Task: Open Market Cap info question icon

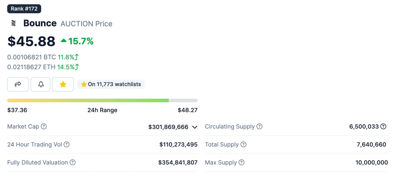Action: click(44, 126)
